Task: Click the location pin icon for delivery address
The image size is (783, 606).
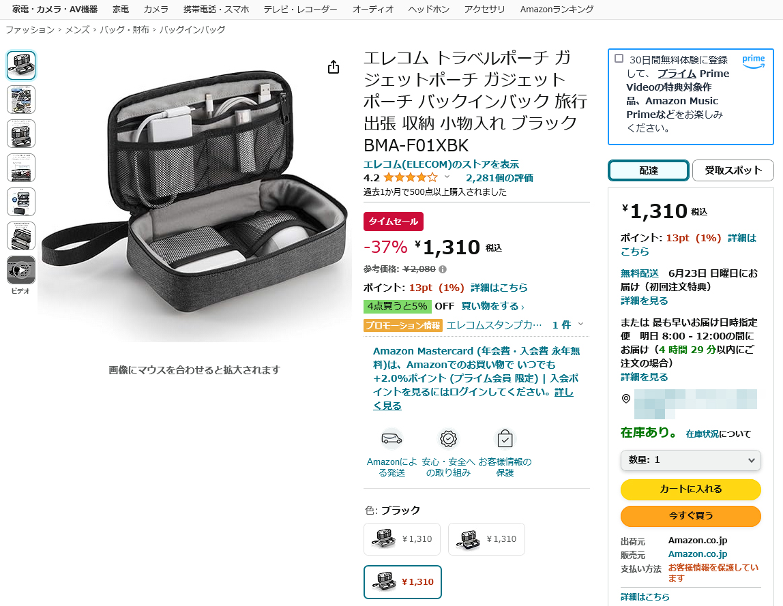Action: click(625, 398)
